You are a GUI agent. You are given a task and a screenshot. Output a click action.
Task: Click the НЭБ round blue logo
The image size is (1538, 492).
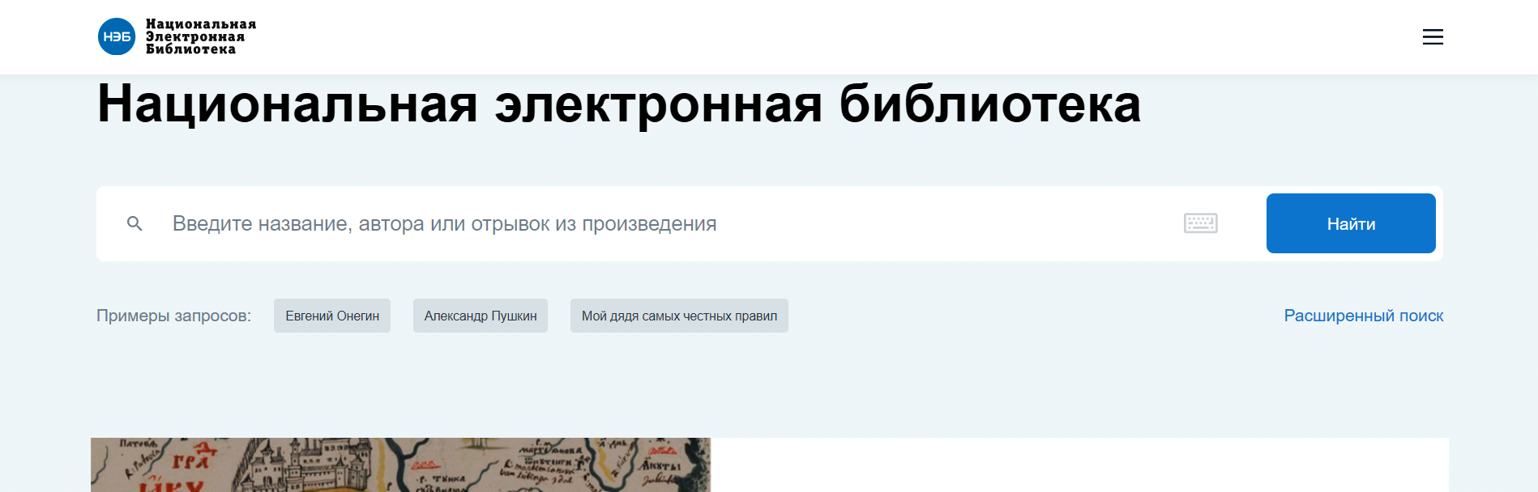117,36
